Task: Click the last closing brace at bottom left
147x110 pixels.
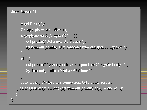Action: click(12, 100)
